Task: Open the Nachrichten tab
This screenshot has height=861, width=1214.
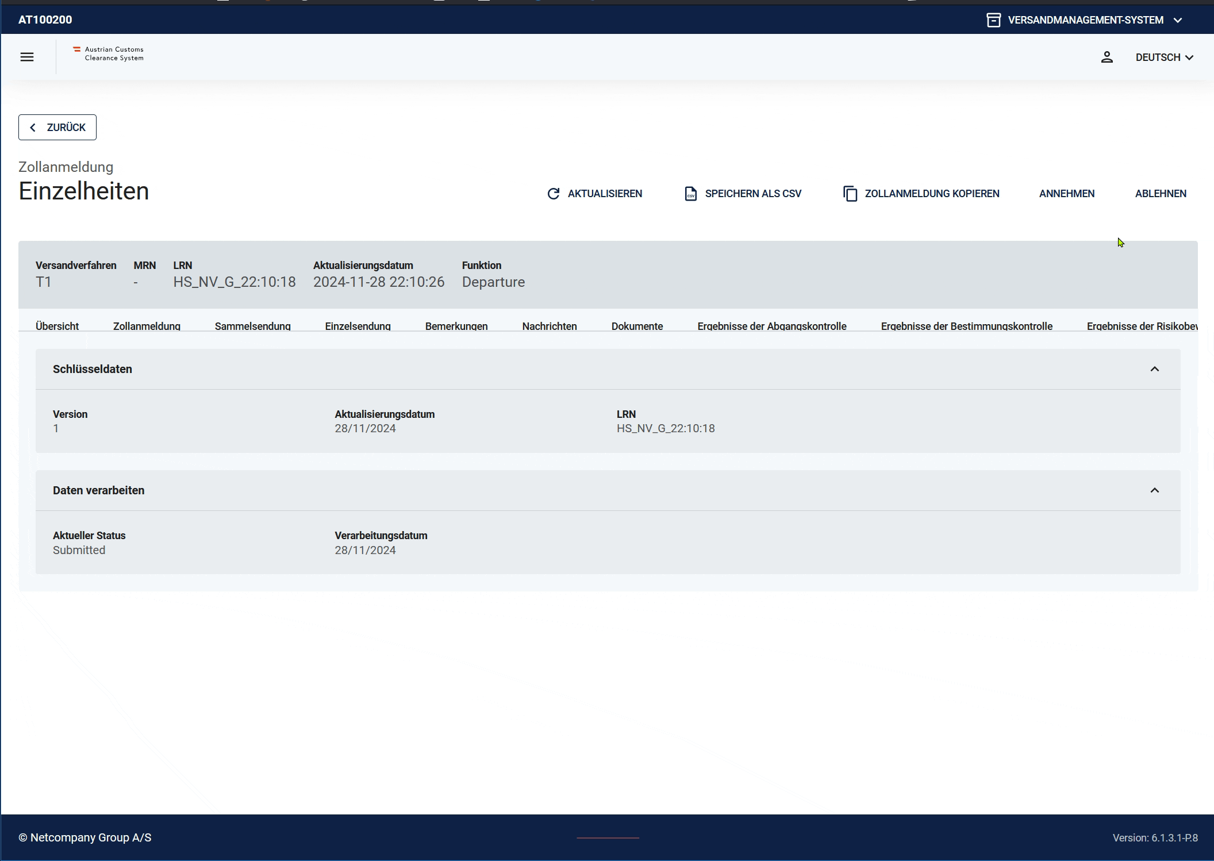Action: 549,326
